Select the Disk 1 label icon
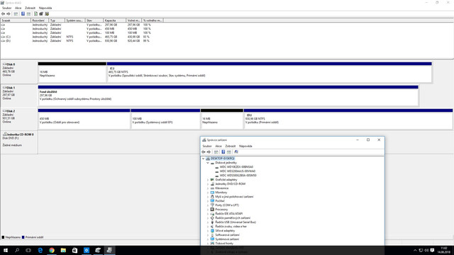This screenshot has height=255, width=454. coord(5,88)
